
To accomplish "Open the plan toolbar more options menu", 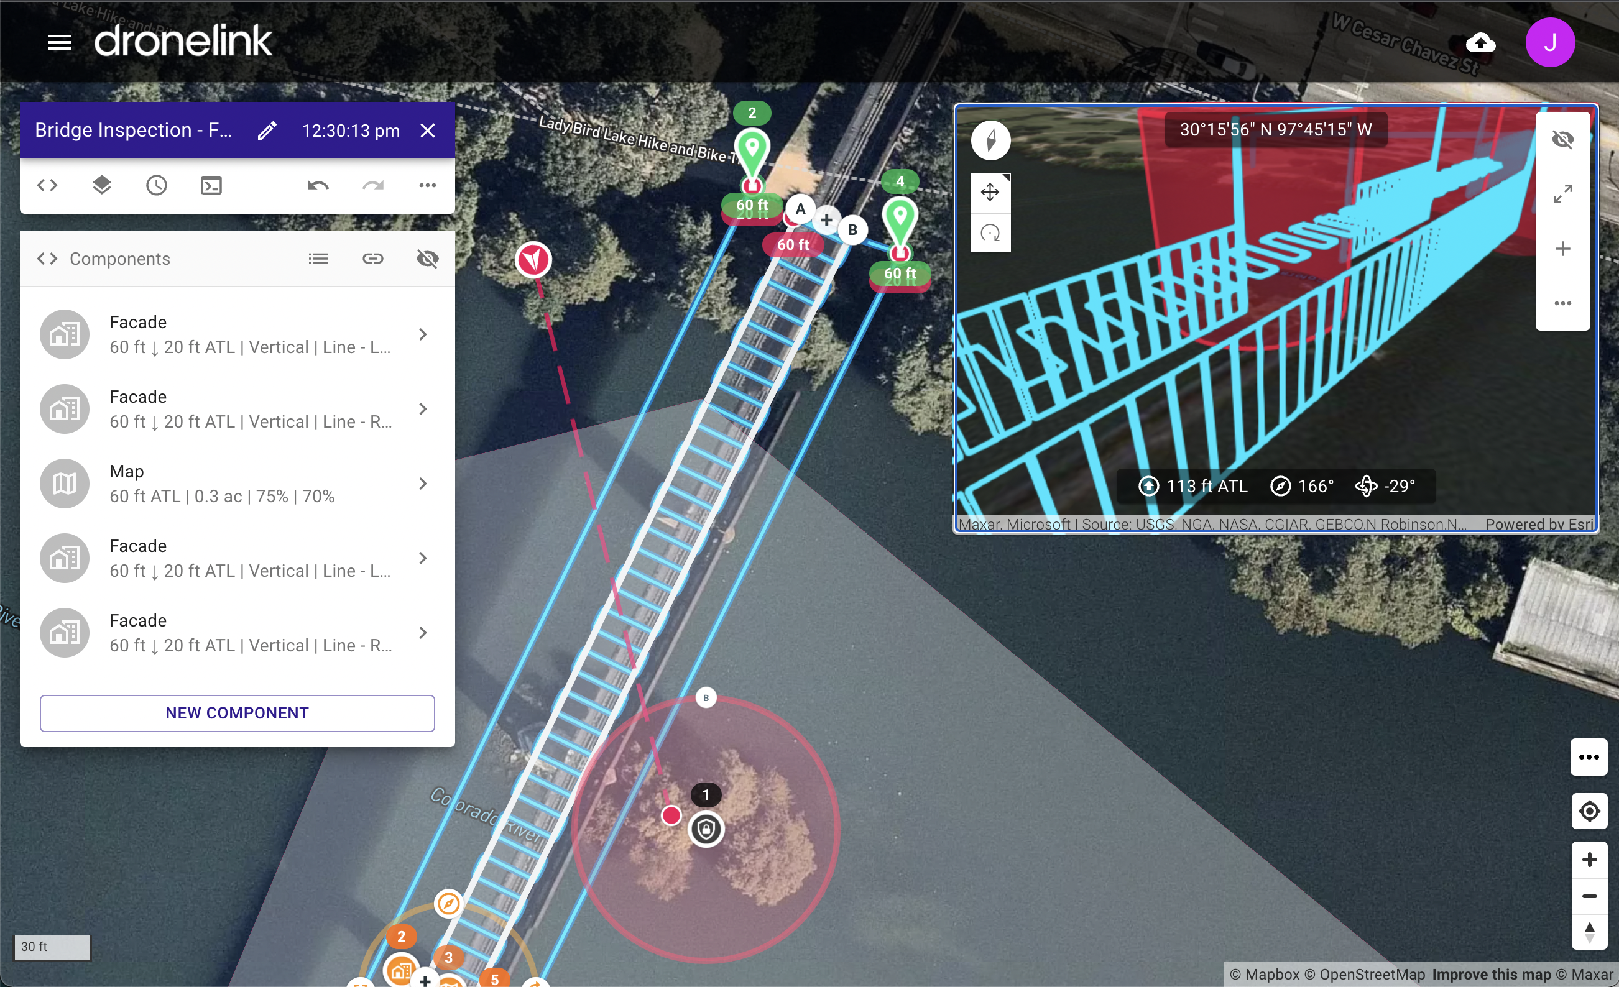I will point(428,185).
